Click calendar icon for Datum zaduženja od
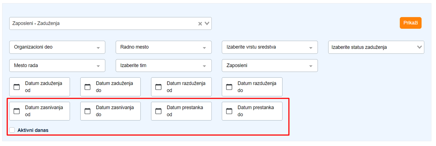 click(17, 87)
